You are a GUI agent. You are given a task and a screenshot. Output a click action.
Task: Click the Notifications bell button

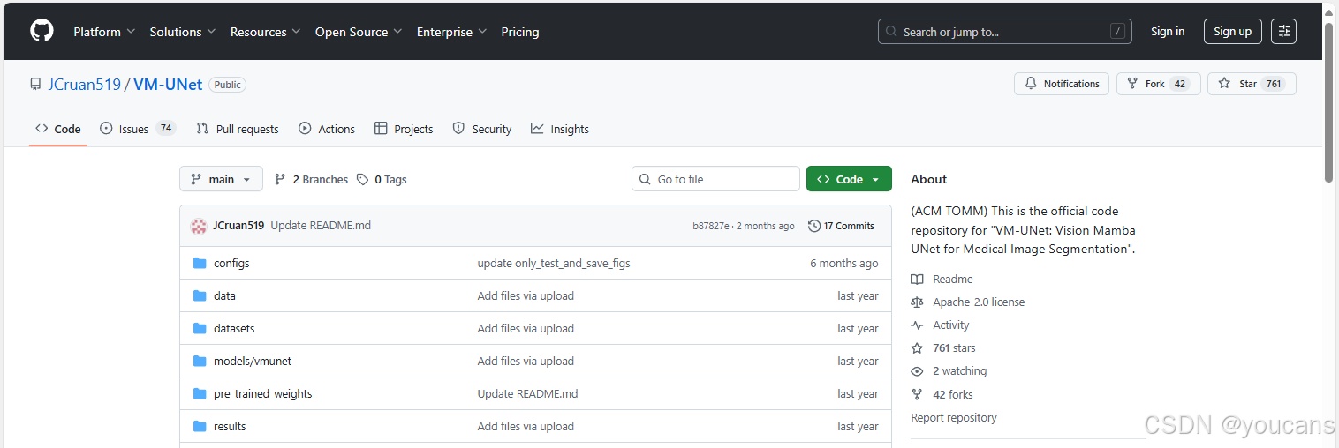click(1063, 84)
